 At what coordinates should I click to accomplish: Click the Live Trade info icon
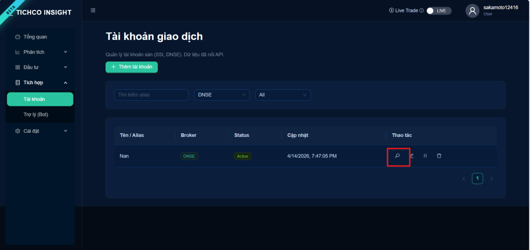(421, 10)
